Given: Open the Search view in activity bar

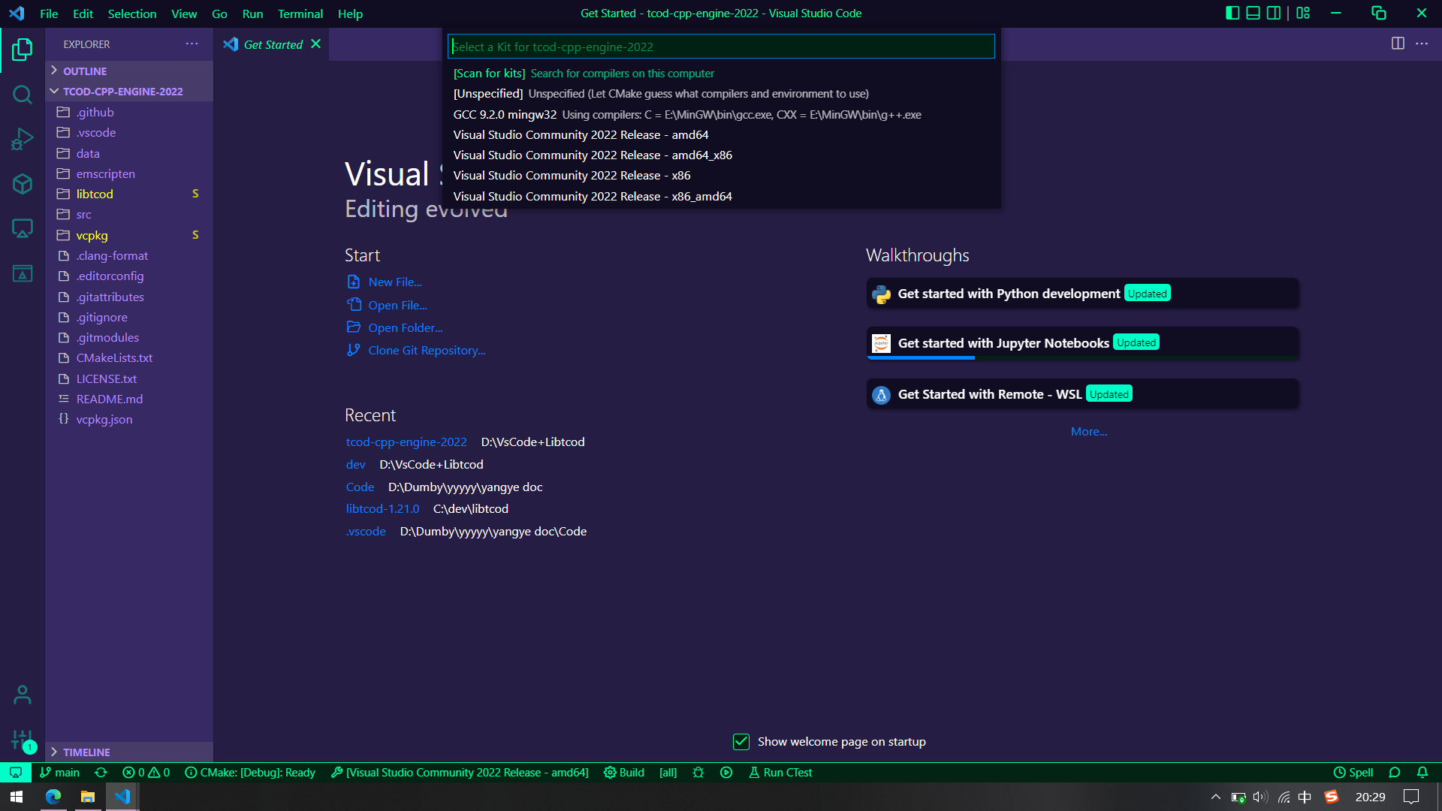Looking at the screenshot, I should pos(23,95).
